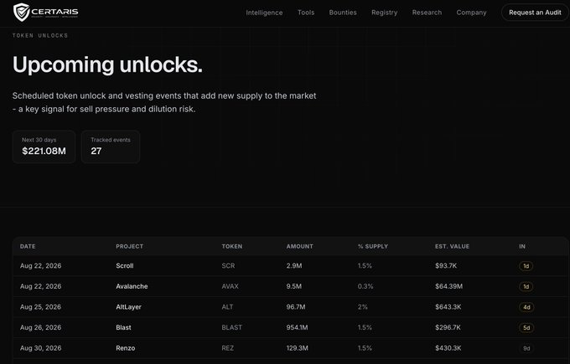Image resolution: width=570 pixels, height=364 pixels.
Task: Click the ALT token symbol
Action: pyautogui.click(x=227, y=307)
